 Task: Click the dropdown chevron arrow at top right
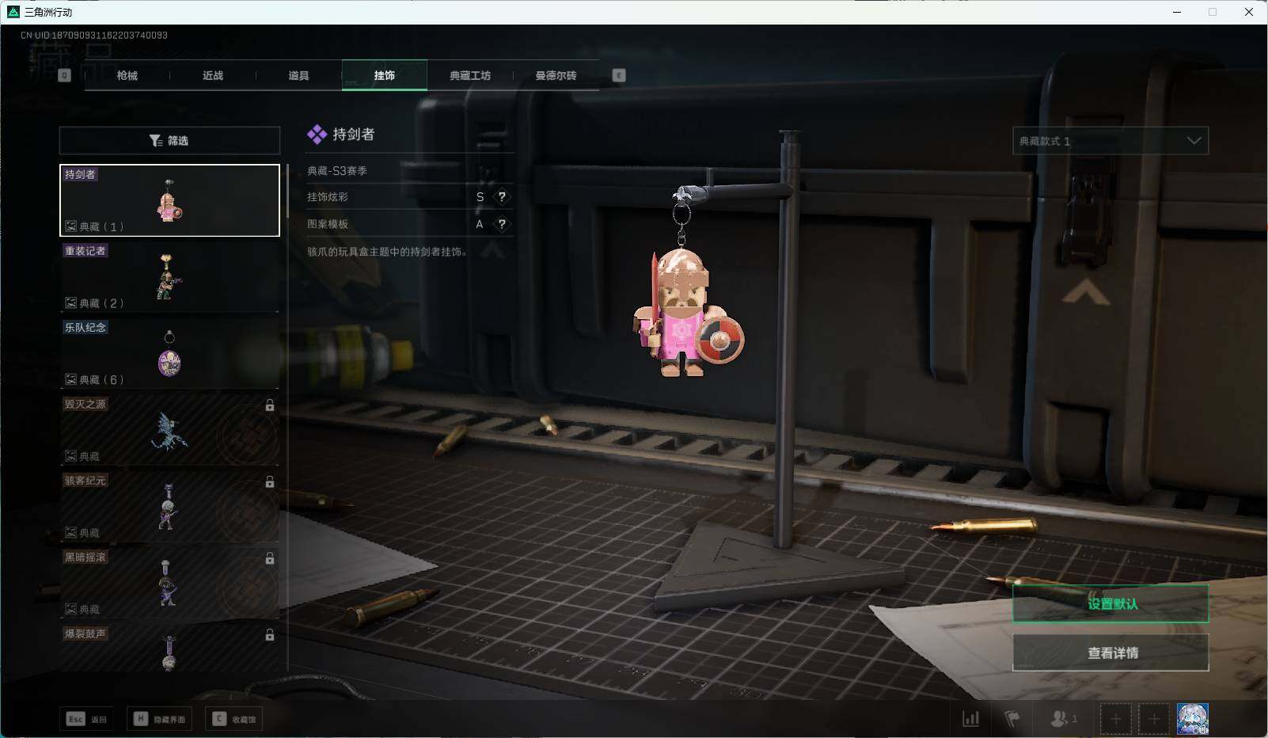click(x=1194, y=141)
